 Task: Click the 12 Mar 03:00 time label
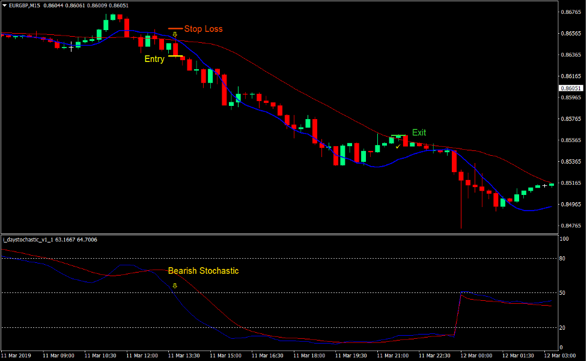(560, 356)
